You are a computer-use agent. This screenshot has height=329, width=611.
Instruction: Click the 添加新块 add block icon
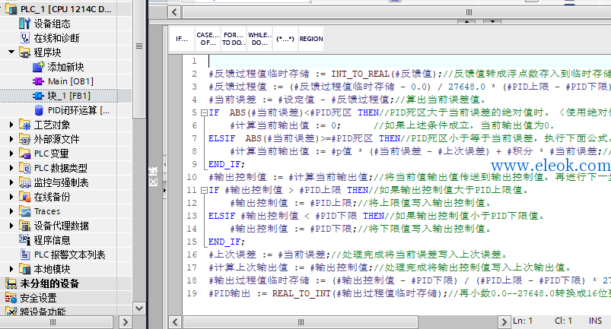[38, 67]
